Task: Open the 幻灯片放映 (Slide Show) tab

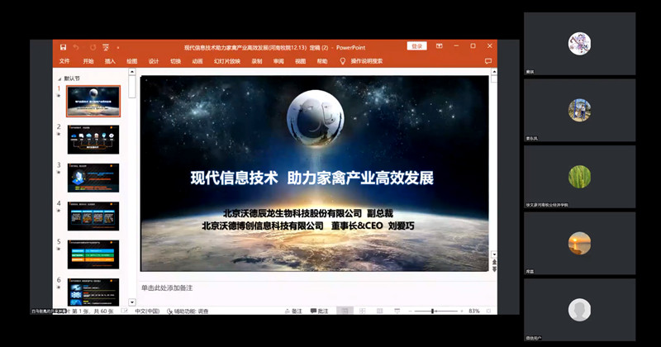Action: (227, 61)
